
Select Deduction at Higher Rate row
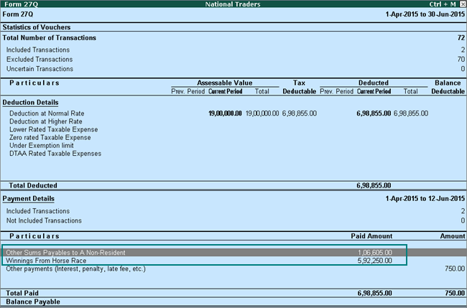tap(233, 121)
